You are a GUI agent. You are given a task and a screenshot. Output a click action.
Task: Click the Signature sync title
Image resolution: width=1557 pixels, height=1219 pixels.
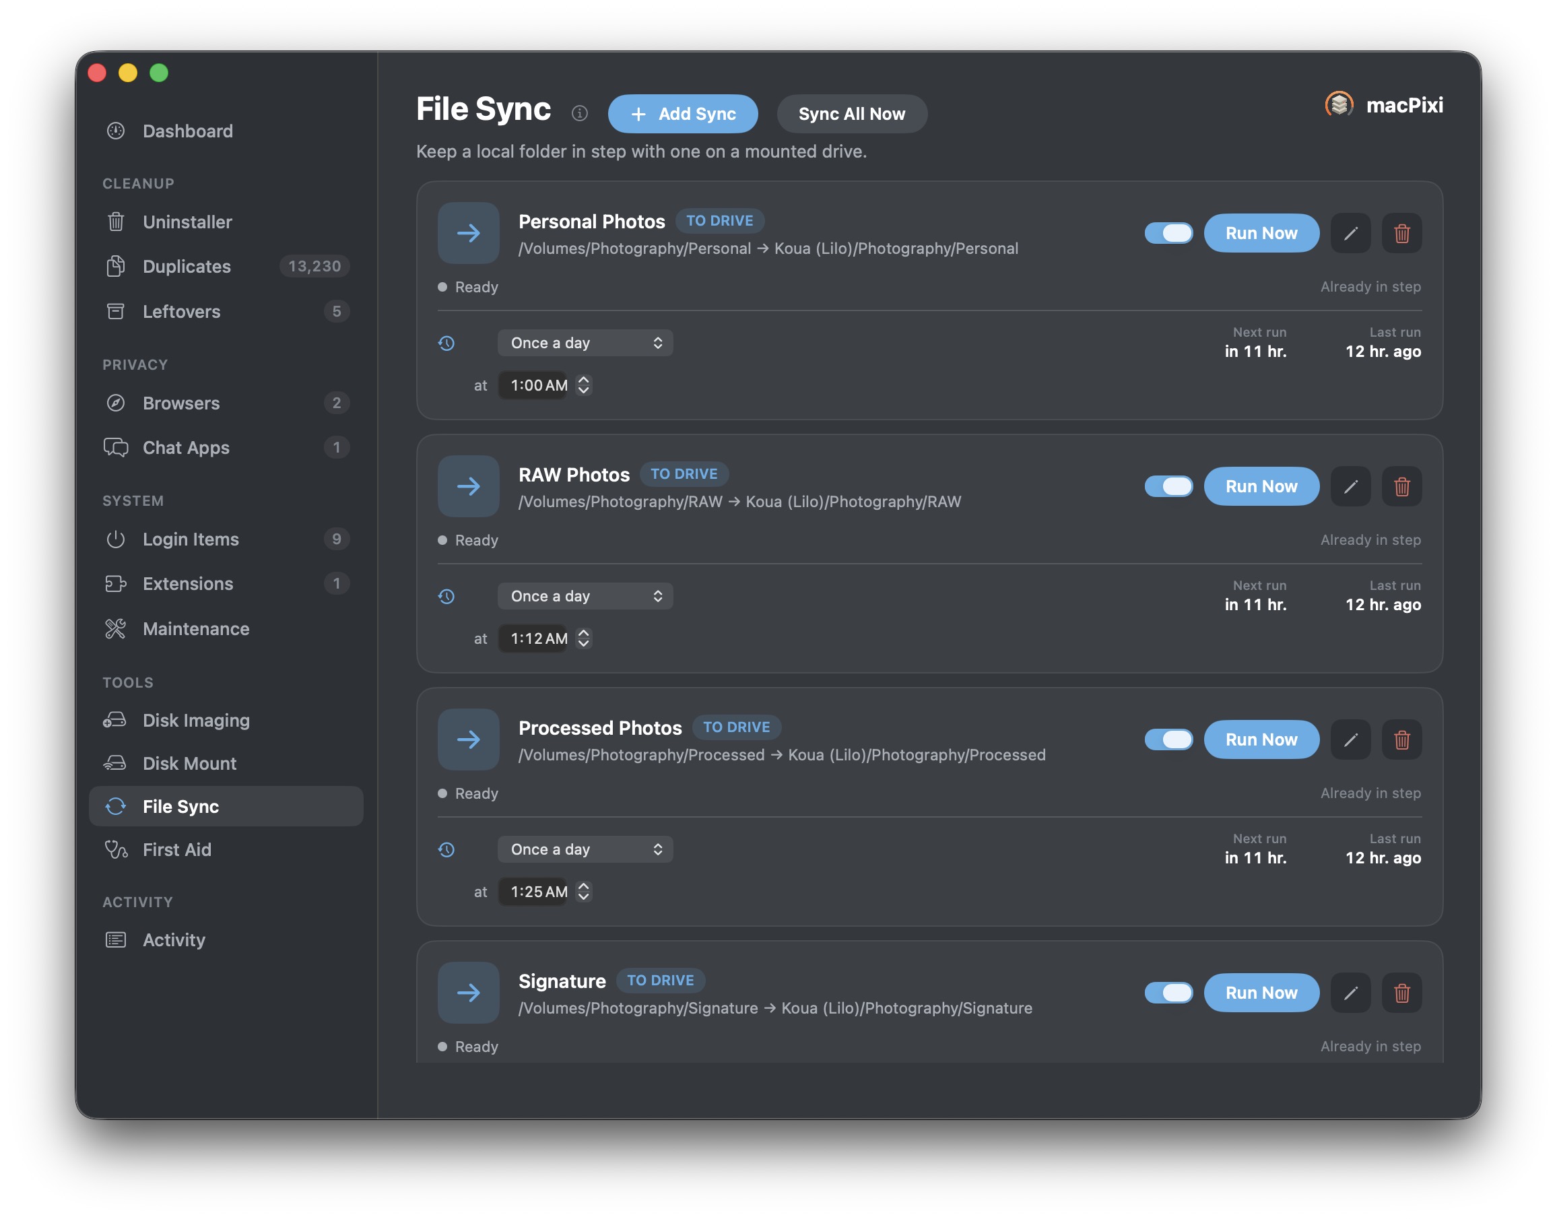click(562, 981)
